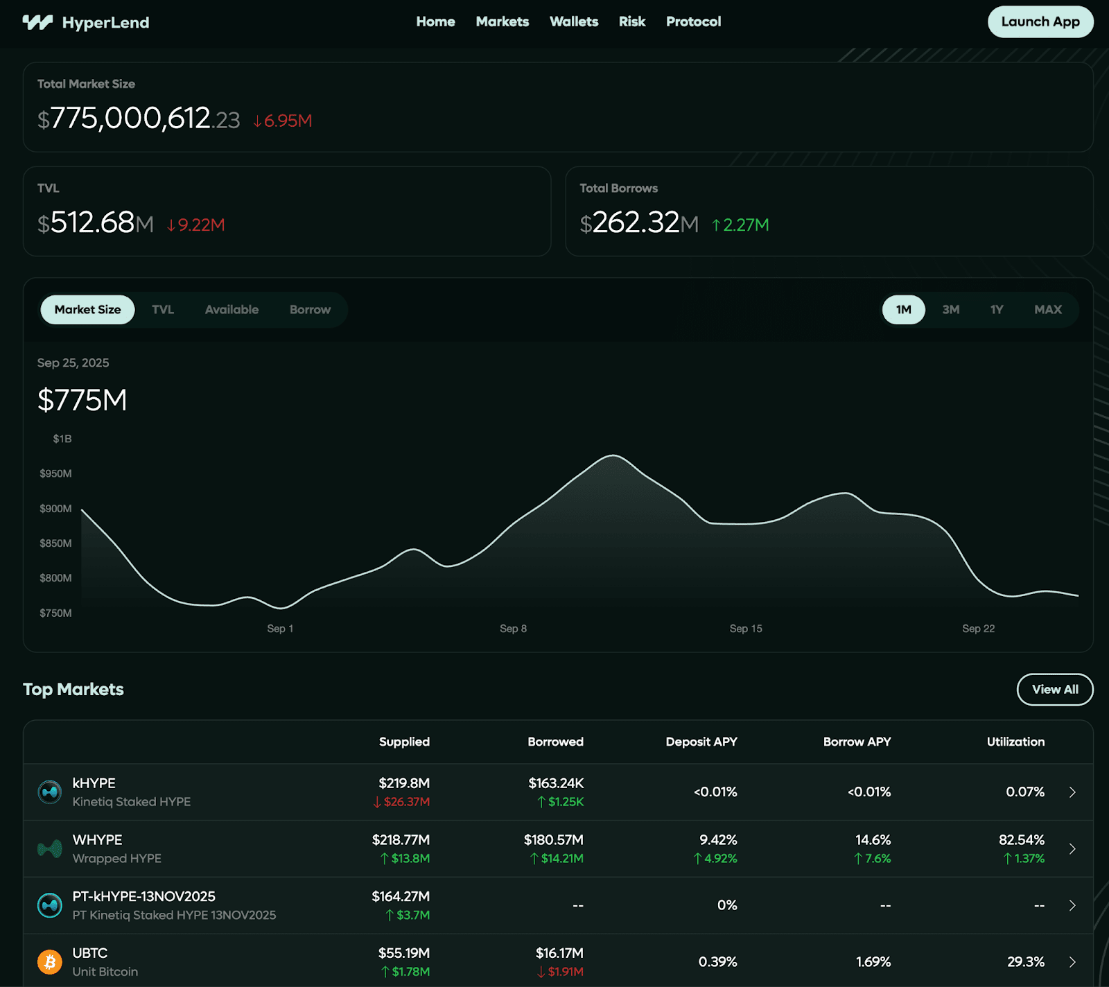
Task: Click the UBTC Bitcoin icon
Action: (x=49, y=961)
